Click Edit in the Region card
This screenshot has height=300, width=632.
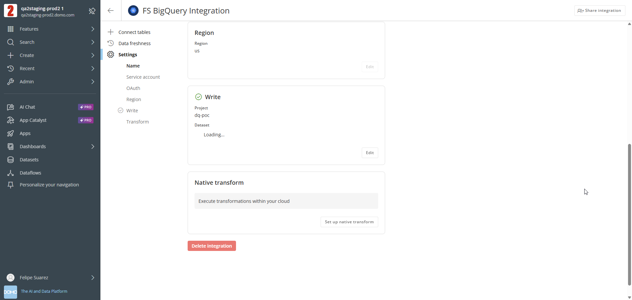pos(370,67)
